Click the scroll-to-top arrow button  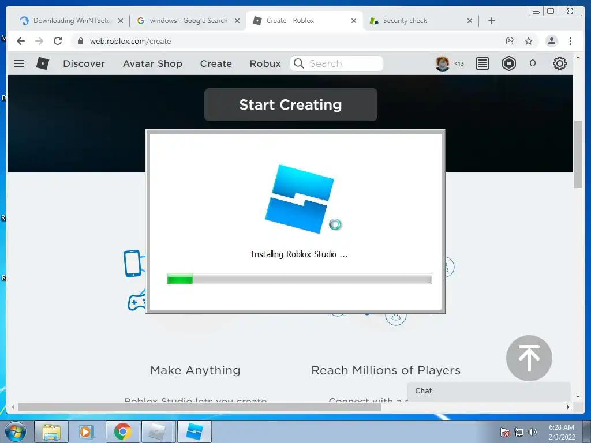[529, 358]
